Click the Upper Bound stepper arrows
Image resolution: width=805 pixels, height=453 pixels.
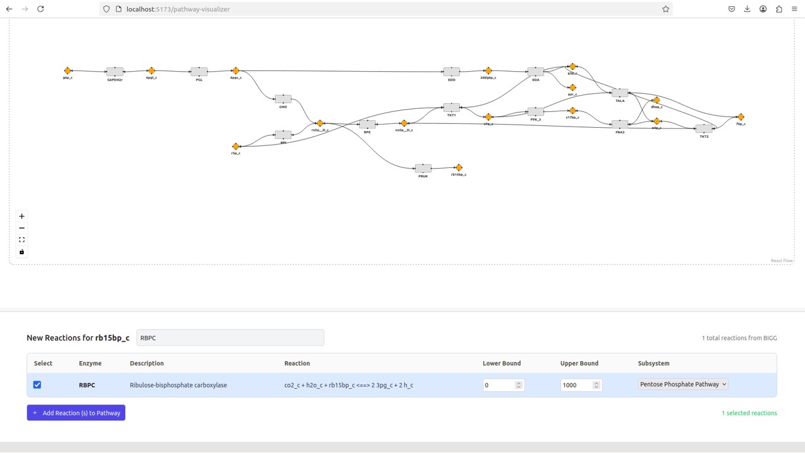click(596, 385)
